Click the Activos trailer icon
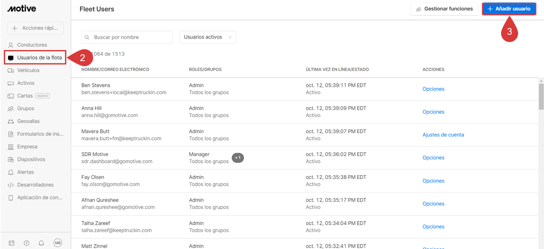 pos(11,83)
